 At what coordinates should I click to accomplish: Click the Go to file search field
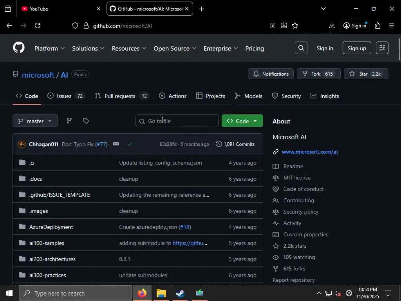point(177,121)
